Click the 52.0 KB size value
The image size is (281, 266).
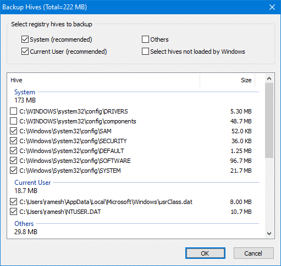coord(241,131)
